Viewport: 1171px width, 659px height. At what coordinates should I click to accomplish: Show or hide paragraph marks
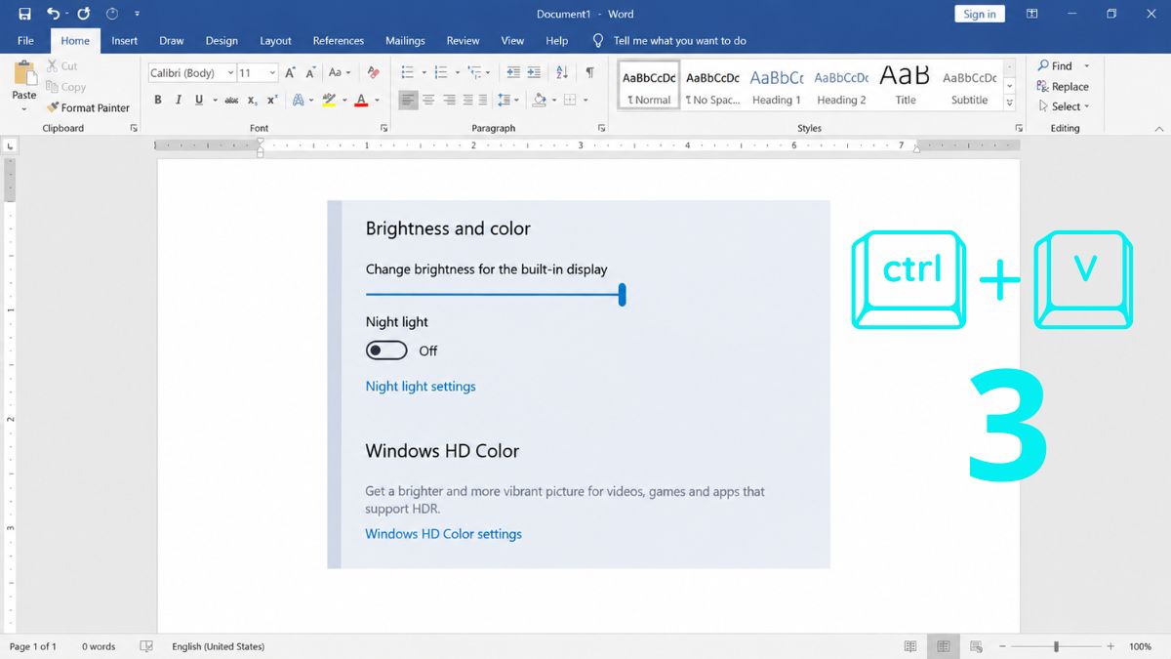click(x=589, y=73)
